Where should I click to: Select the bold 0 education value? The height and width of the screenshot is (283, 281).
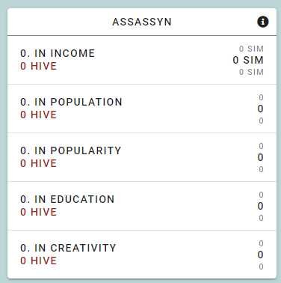click(x=260, y=206)
